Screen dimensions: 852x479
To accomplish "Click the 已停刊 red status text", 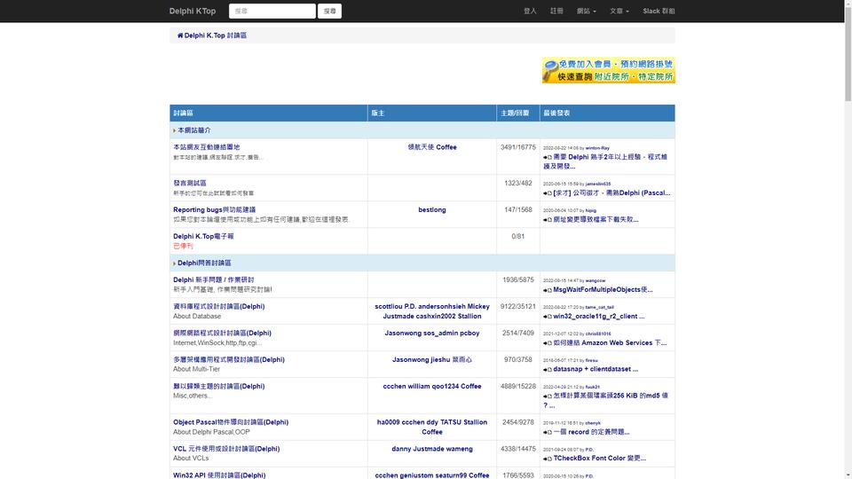I will tap(183, 246).
